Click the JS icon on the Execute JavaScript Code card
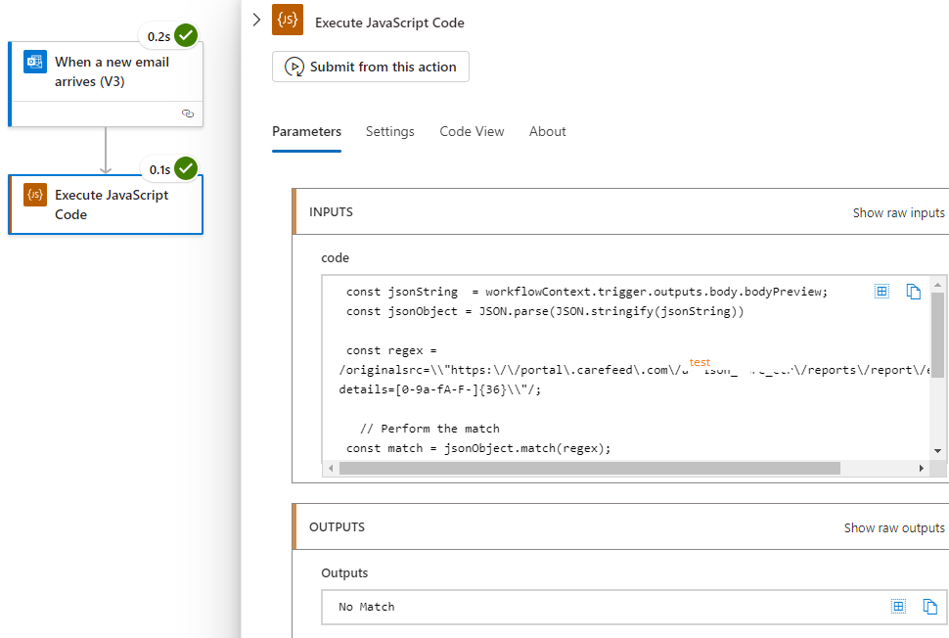The image size is (949, 638). (35, 195)
